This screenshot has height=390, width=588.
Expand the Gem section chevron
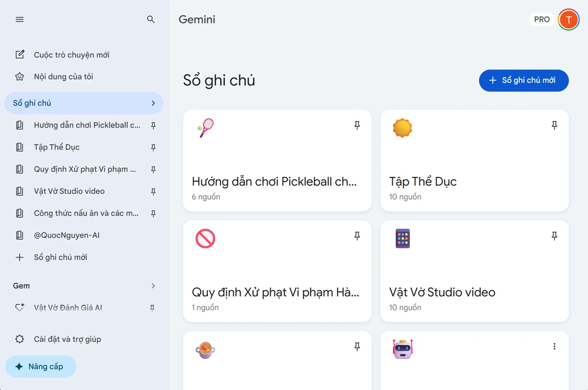click(x=153, y=286)
